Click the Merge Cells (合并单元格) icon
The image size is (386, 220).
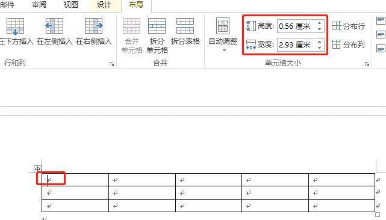pyautogui.click(x=131, y=26)
